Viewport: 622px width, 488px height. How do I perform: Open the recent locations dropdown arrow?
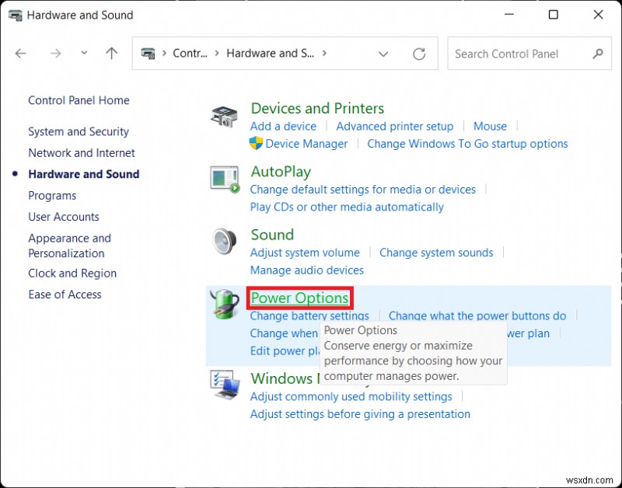[x=83, y=53]
